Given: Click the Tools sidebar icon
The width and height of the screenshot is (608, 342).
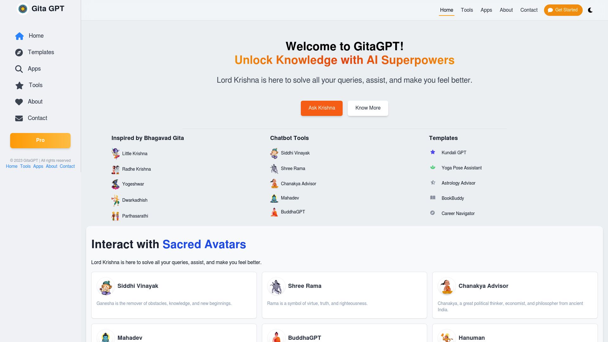Looking at the screenshot, I should pos(19,85).
